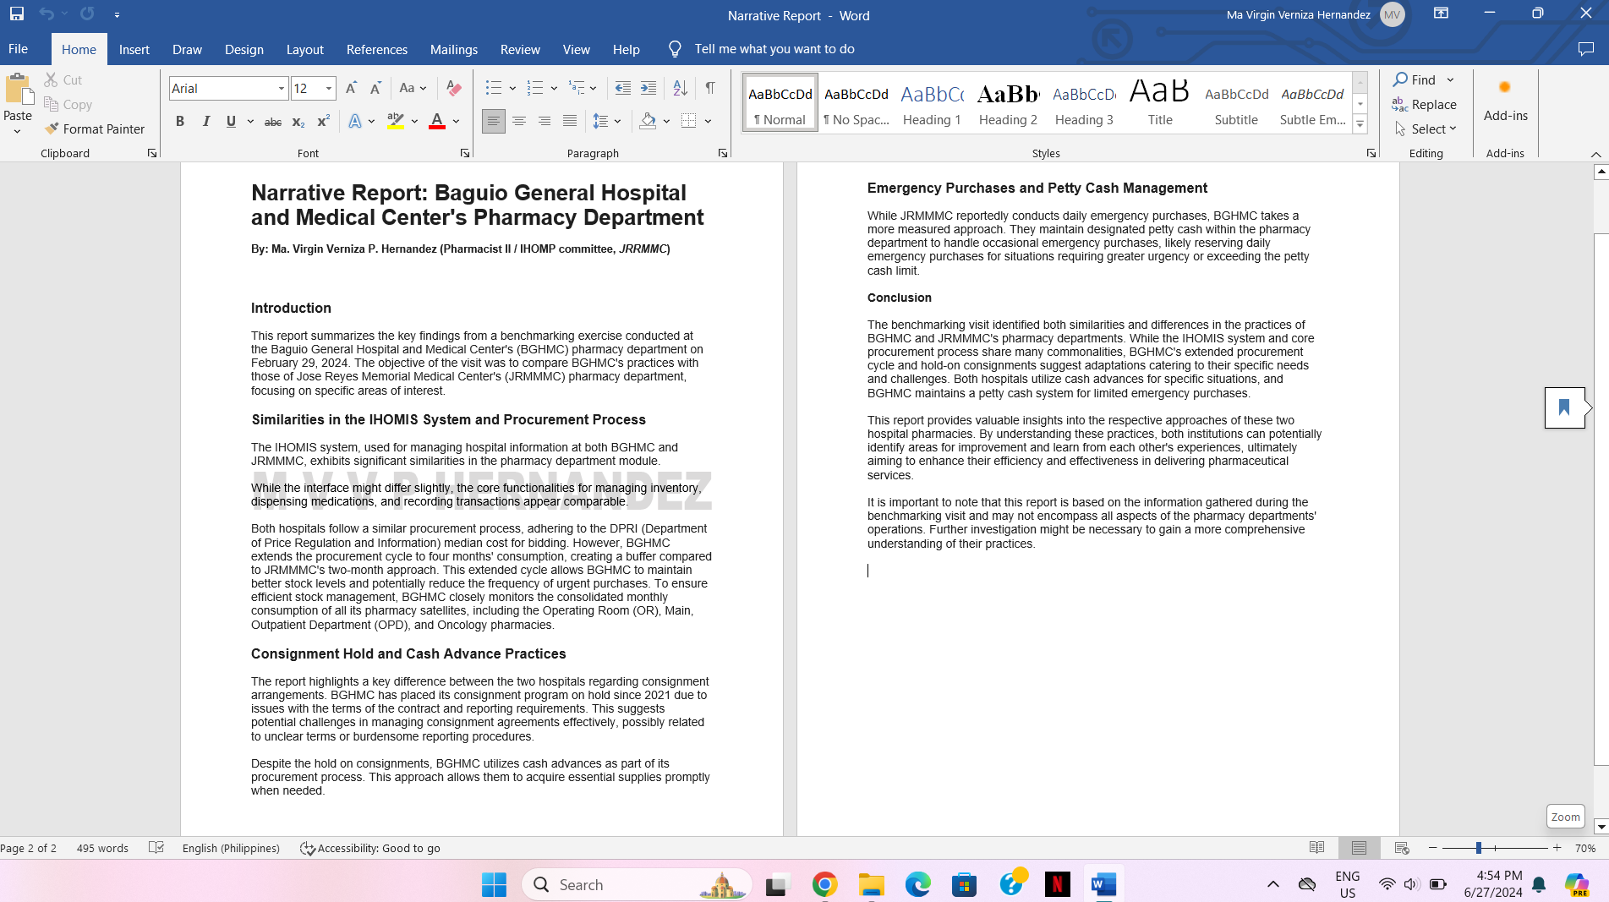Expand line and paragraph spacing options

point(606,122)
